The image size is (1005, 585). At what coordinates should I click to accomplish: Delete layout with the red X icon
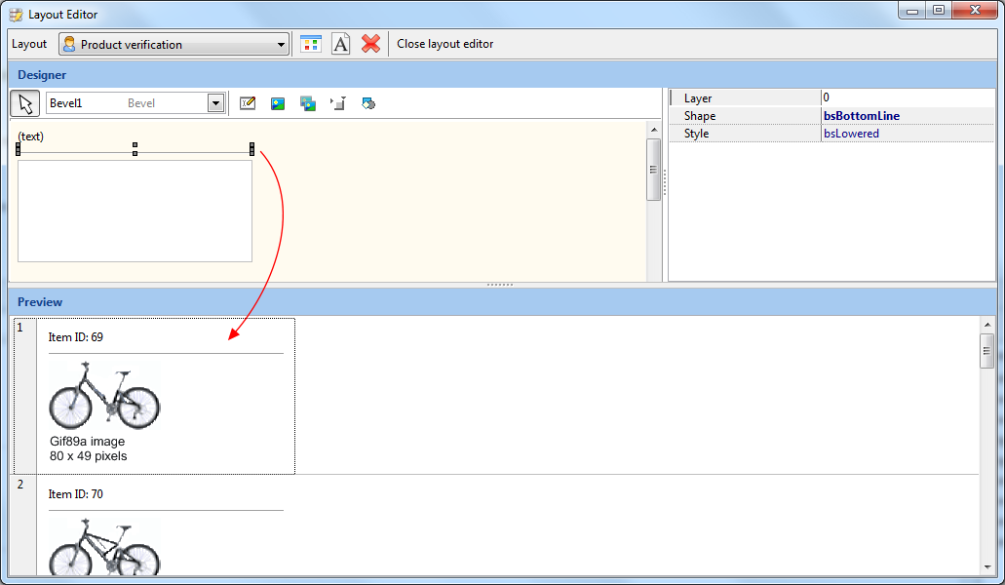[x=370, y=44]
